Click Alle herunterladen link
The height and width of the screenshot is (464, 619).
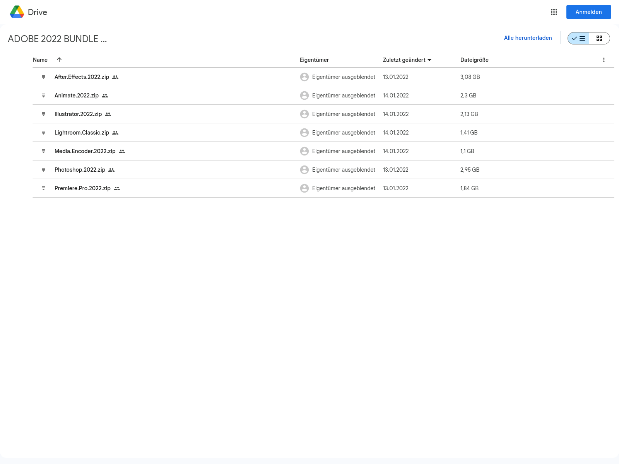[528, 38]
